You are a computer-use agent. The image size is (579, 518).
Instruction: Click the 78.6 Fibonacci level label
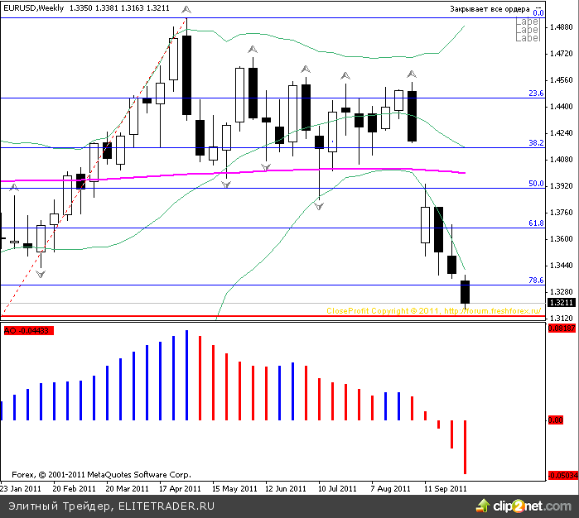pyautogui.click(x=535, y=281)
